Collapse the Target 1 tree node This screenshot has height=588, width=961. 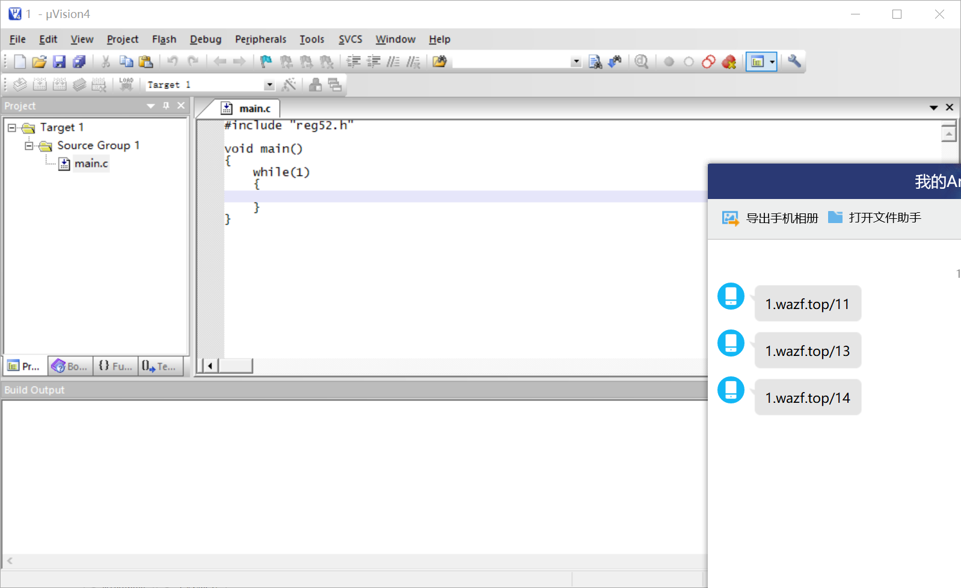tap(11, 127)
